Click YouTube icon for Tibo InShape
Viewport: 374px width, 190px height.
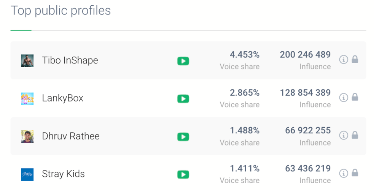(x=183, y=61)
